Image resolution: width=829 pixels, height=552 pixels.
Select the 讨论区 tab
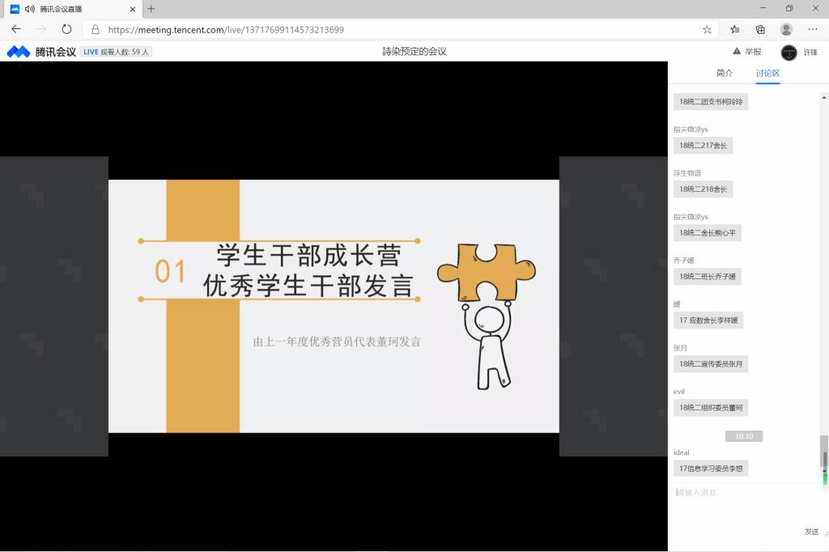tap(767, 73)
